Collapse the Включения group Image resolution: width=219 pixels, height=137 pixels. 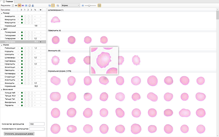2,90
